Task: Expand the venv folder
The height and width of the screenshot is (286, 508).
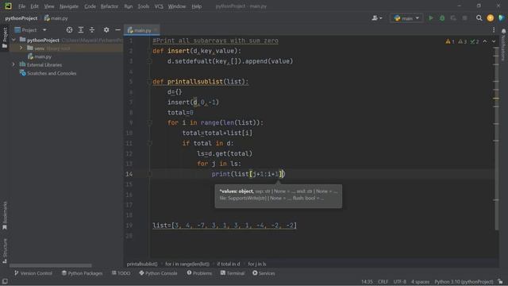Action: tap(21, 48)
